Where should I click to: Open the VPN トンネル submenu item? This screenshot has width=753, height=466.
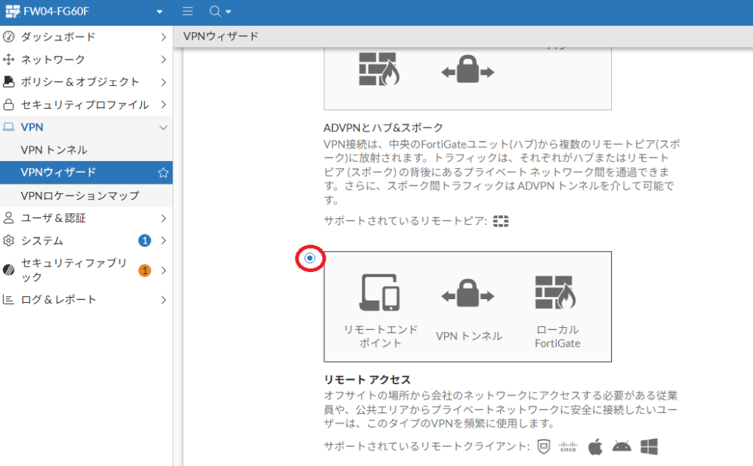(86, 150)
